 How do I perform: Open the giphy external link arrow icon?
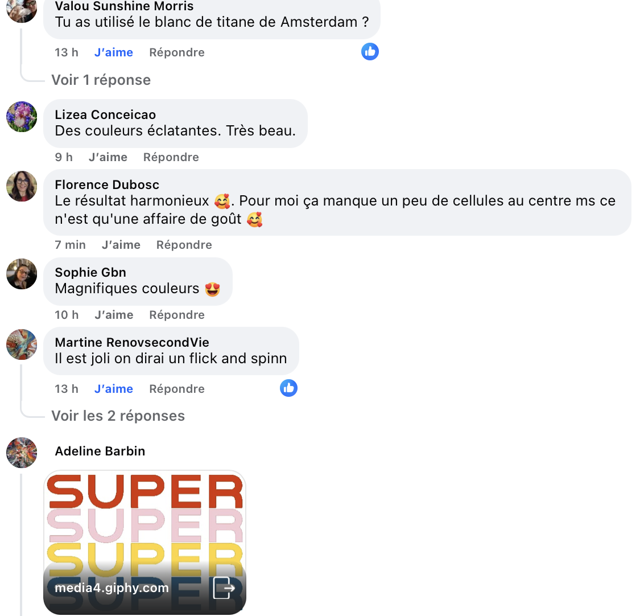point(224,588)
